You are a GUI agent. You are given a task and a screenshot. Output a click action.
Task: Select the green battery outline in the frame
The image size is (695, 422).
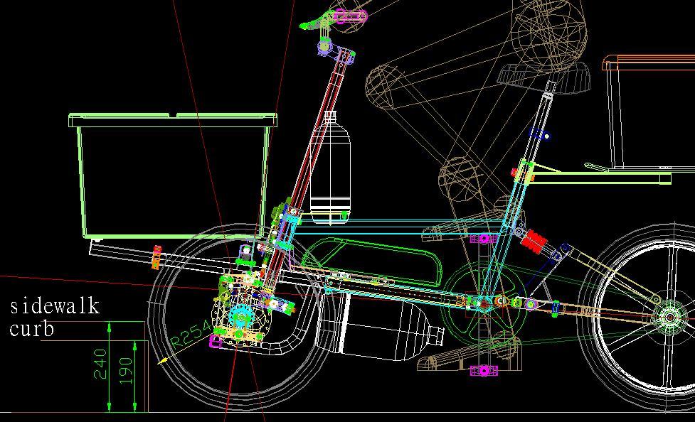point(372,261)
